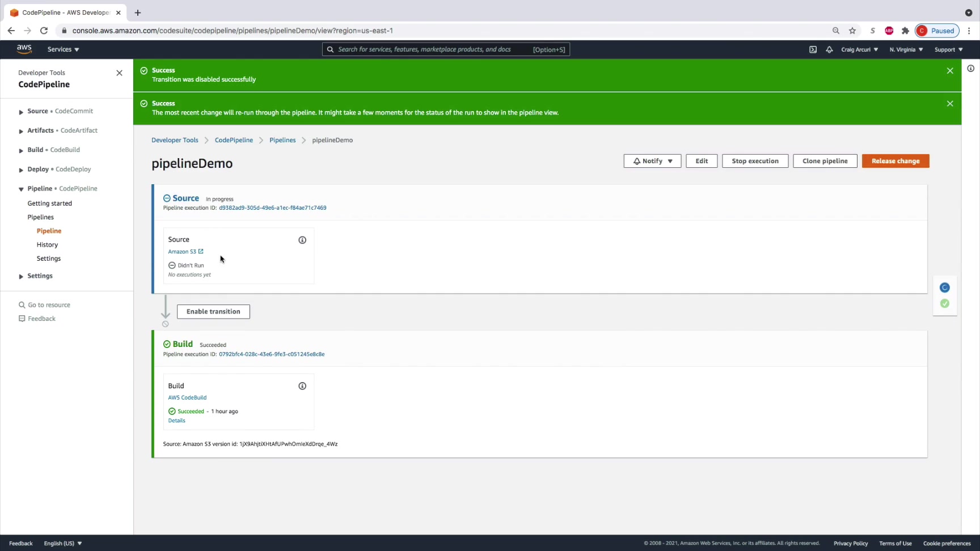Open a new browser tab
This screenshot has height=551, width=980.
coord(138,12)
